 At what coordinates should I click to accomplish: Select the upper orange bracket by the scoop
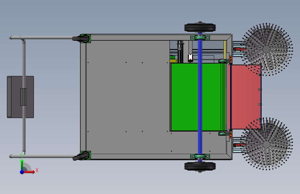pos(231,60)
